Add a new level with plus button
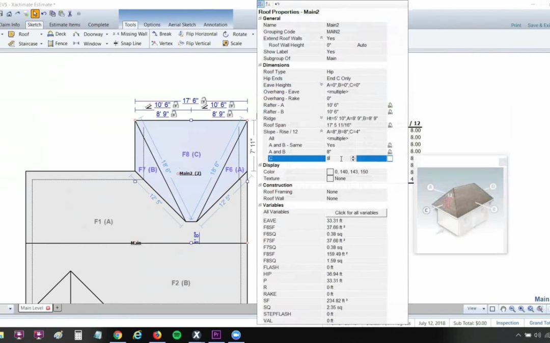Viewport: 550px width, 343px height. point(57,307)
